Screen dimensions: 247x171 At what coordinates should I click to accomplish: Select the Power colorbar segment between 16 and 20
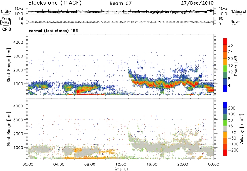pos(225,62)
